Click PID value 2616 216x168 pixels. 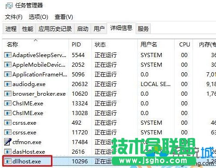point(78,152)
